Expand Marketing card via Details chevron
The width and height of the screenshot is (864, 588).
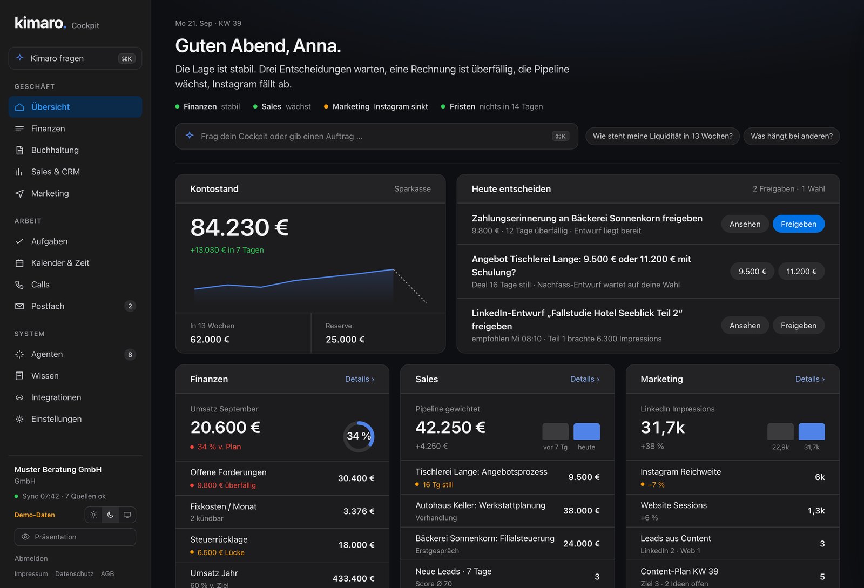coord(810,379)
